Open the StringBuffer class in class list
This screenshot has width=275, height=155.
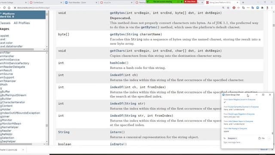coord(5,92)
